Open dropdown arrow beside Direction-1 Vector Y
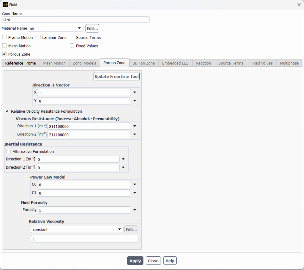The image size is (304, 270). (135, 101)
